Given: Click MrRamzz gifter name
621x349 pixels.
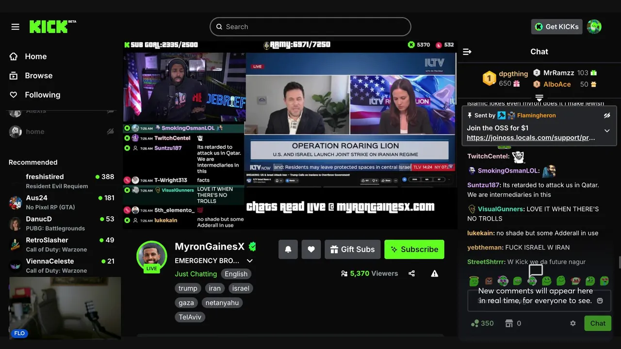Looking at the screenshot, I should pyautogui.click(x=559, y=73).
